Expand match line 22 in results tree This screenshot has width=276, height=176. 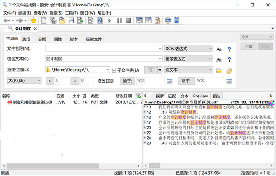(145, 132)
